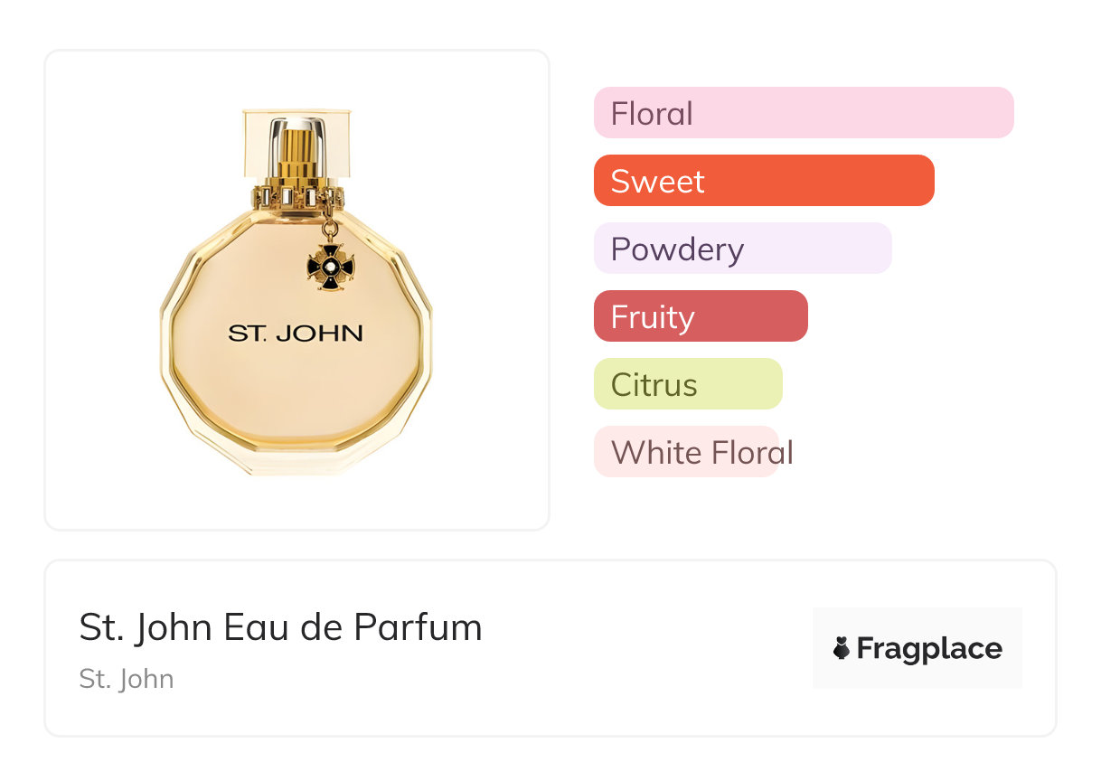The width and height of the screenshot is (1101, 781).
Task: Click the Fragplace logo badge
Action: [x=917, y=648]
